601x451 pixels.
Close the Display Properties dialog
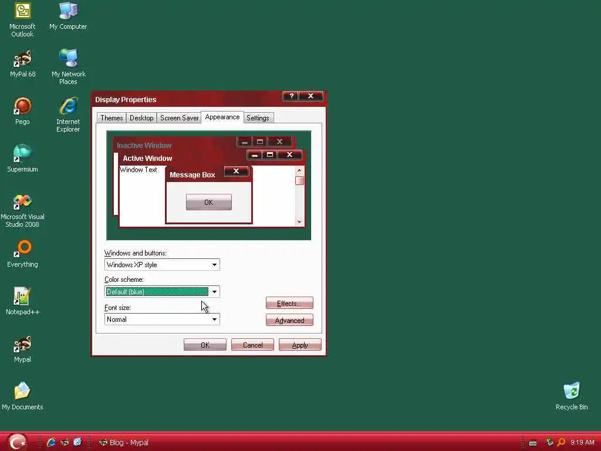[x=311, y=96]
